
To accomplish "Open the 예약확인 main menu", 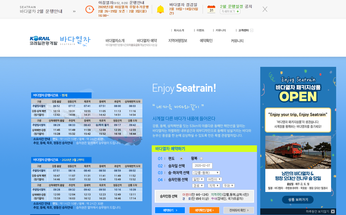I will (206, 41).
